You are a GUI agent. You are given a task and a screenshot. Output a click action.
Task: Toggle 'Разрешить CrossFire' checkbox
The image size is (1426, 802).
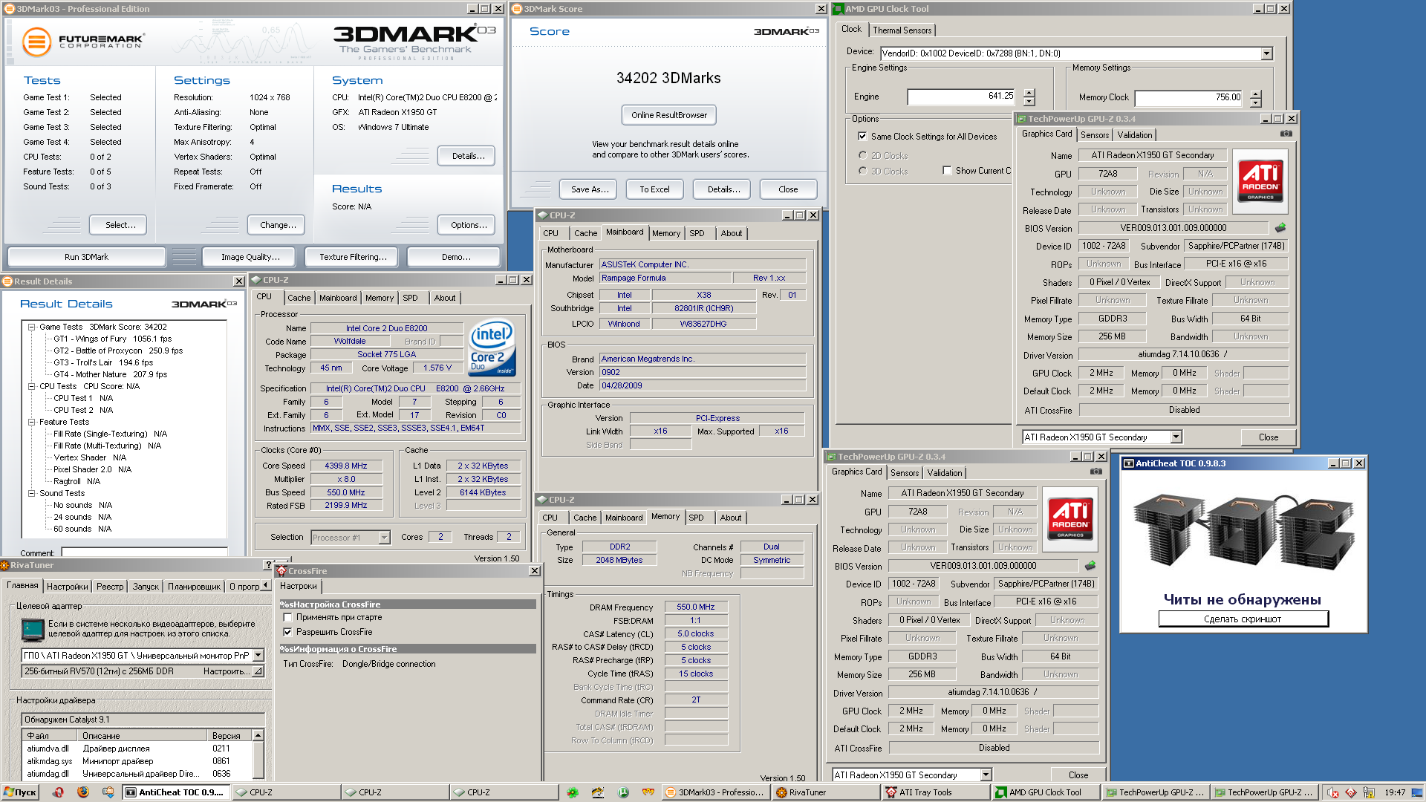287,632
